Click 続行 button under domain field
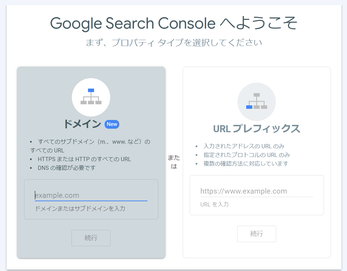 [91, 238]
